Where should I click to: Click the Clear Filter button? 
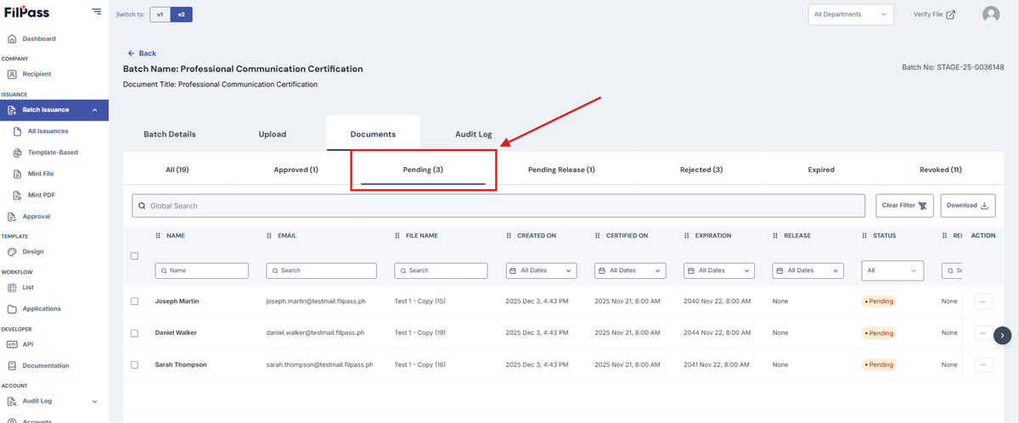(x=906, y=206)
